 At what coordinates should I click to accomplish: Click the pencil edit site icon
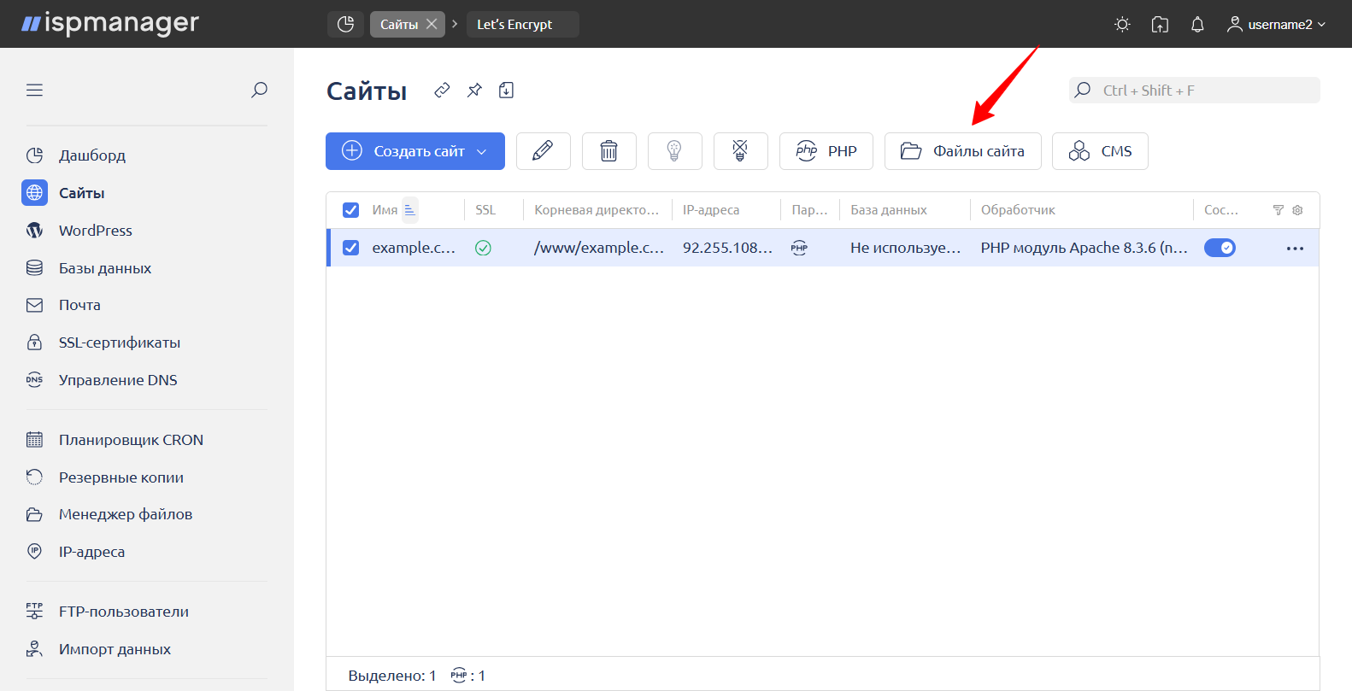[543, 151]
